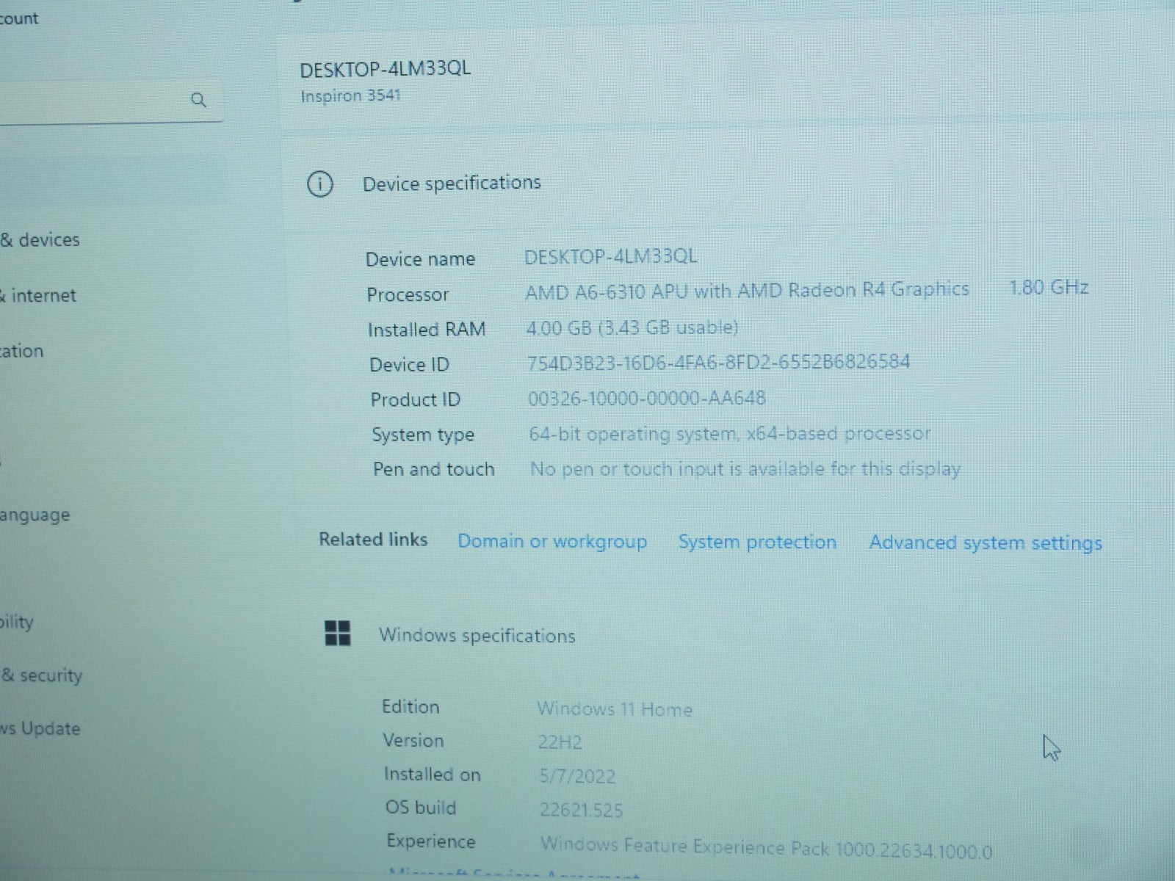Click the 'Inspiron 3541' model text
The width and height of the screenshot is (1175, 881).
[350, 96]
